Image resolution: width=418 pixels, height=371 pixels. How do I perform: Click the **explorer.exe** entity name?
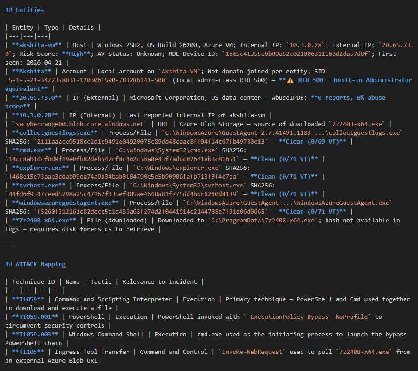41,168
